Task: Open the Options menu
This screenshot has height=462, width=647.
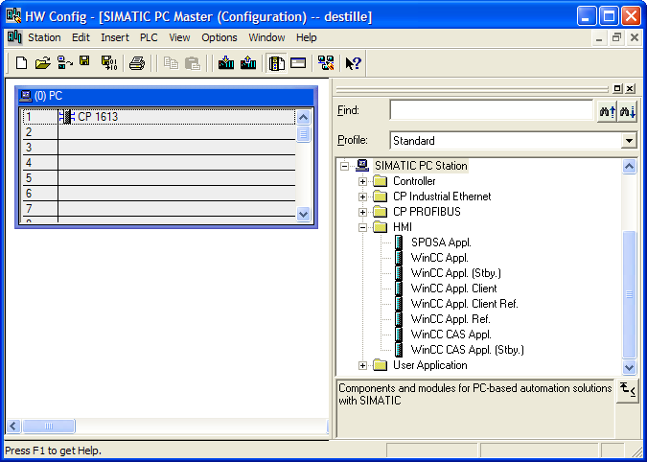Action: coord(220,37)
